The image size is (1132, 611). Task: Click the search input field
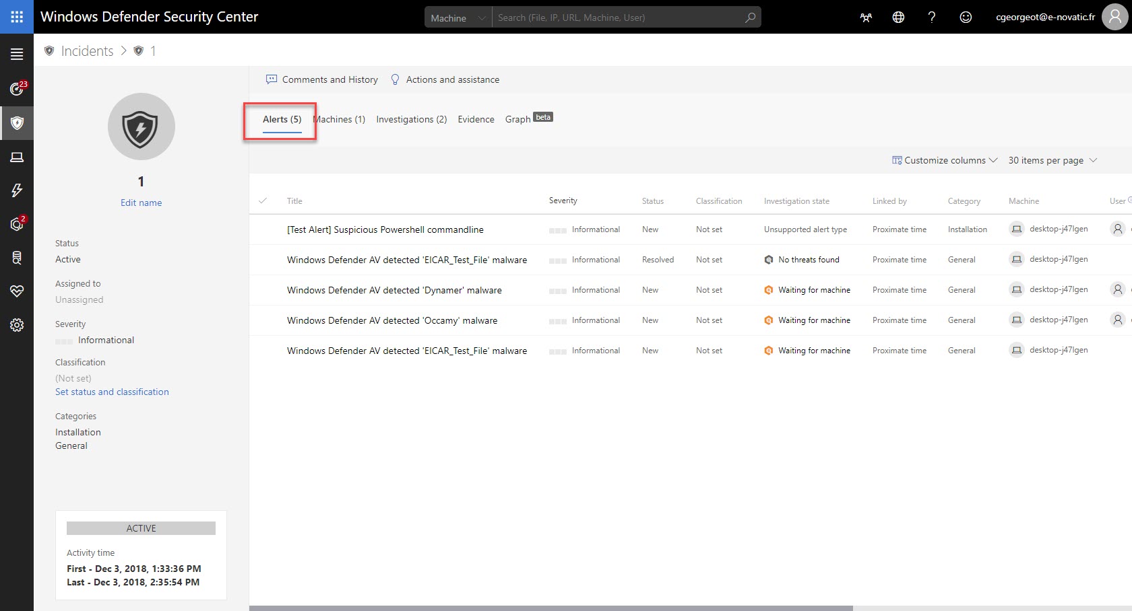click(x=619, y=17)
